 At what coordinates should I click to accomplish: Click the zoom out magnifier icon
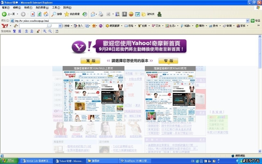[50, 31]
